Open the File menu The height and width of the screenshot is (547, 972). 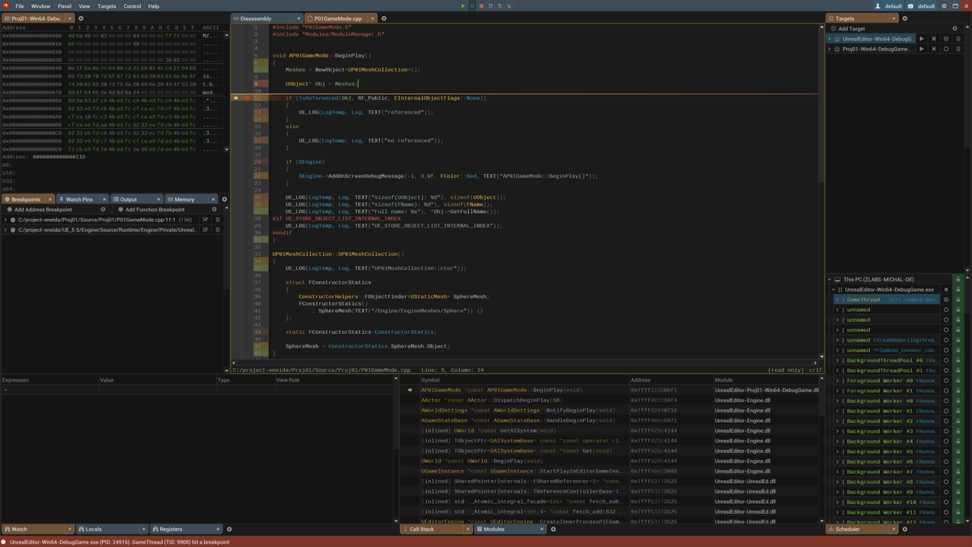click(19, 6)
